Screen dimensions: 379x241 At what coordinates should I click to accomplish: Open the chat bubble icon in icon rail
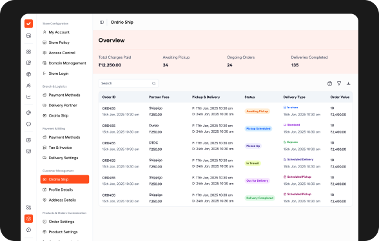(x=28, y=124)
